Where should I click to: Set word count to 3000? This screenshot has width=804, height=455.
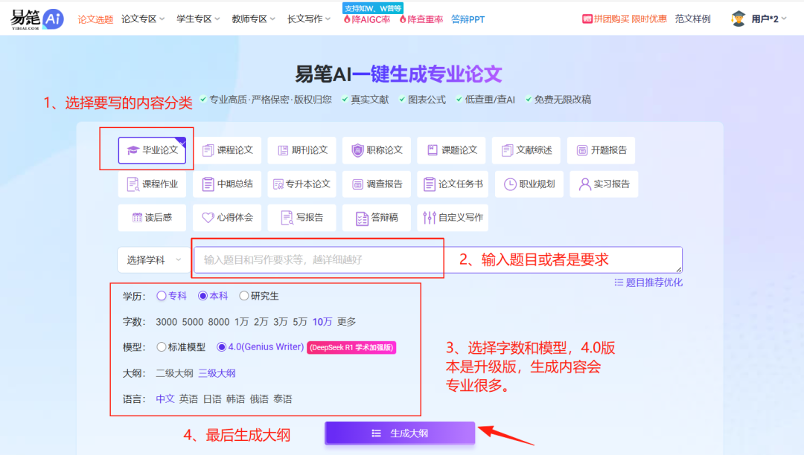coord(166,321)
